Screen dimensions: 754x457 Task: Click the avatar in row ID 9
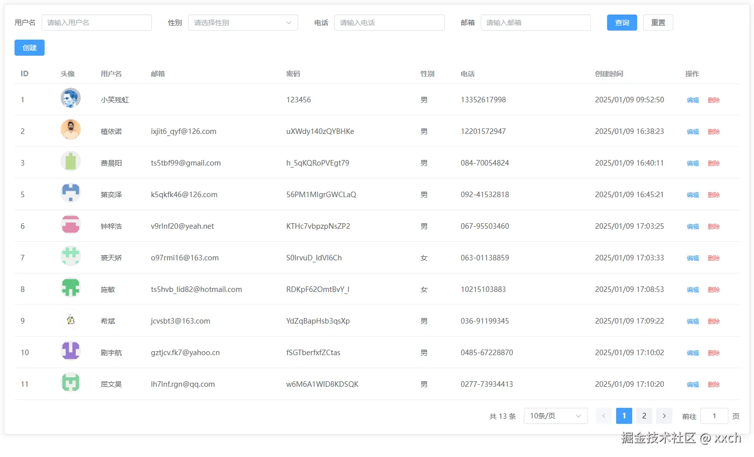(x=71, y=320)
